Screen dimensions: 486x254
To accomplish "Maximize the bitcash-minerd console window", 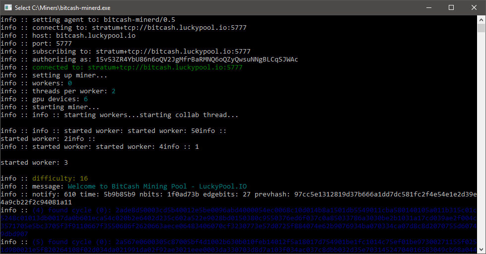I will [451, 7].
